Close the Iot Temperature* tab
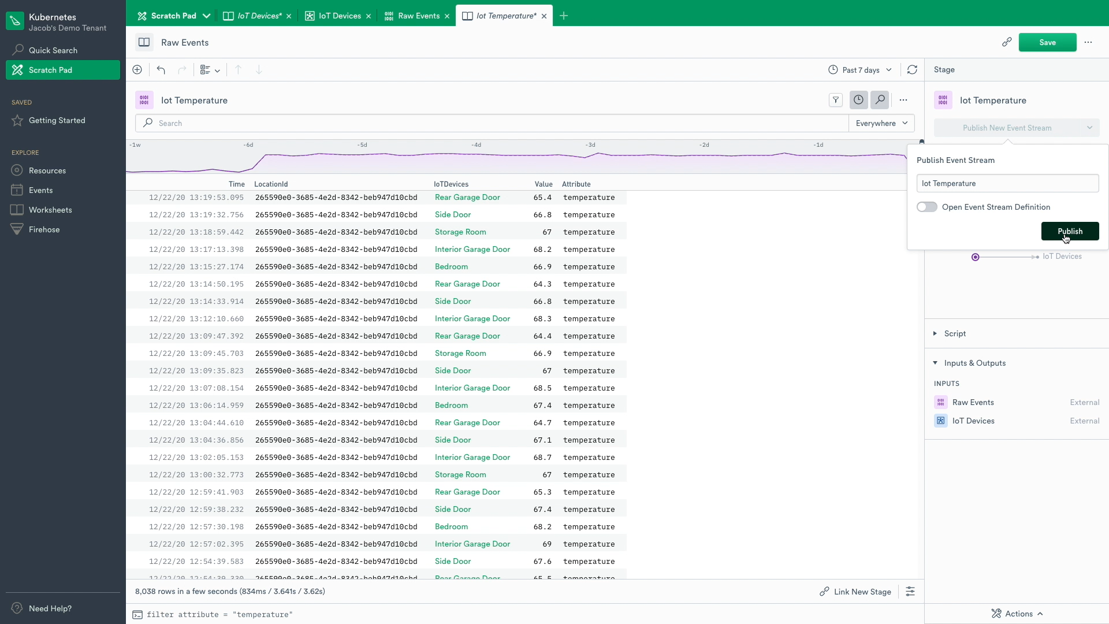This screenshot has height=624, width=1109. click(544, 16)
